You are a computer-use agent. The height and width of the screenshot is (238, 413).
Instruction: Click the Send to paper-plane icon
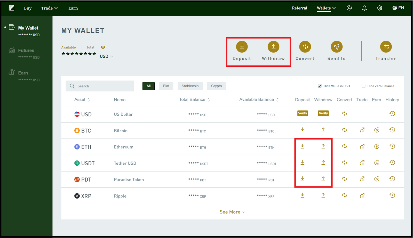coord(337,47)
